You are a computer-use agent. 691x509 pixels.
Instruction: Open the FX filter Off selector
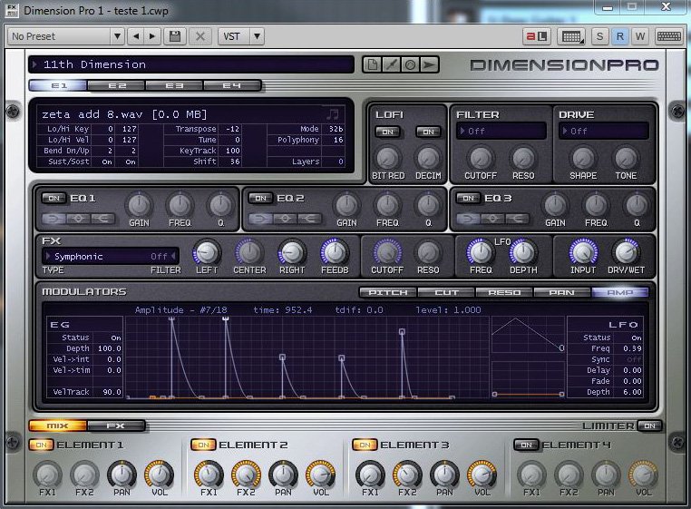click(x=163, y=256)
